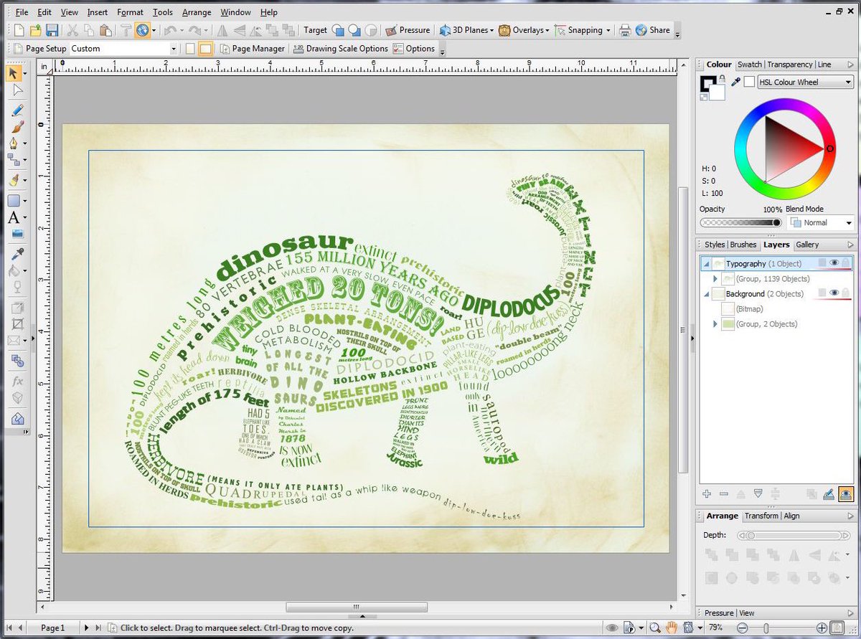Pick the Artistic Text tool
Screen dimensions: 861x639
[14, 218]
